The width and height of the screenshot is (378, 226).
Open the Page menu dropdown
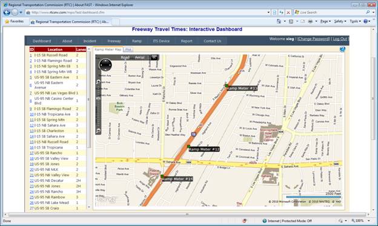tap(325, 21)
